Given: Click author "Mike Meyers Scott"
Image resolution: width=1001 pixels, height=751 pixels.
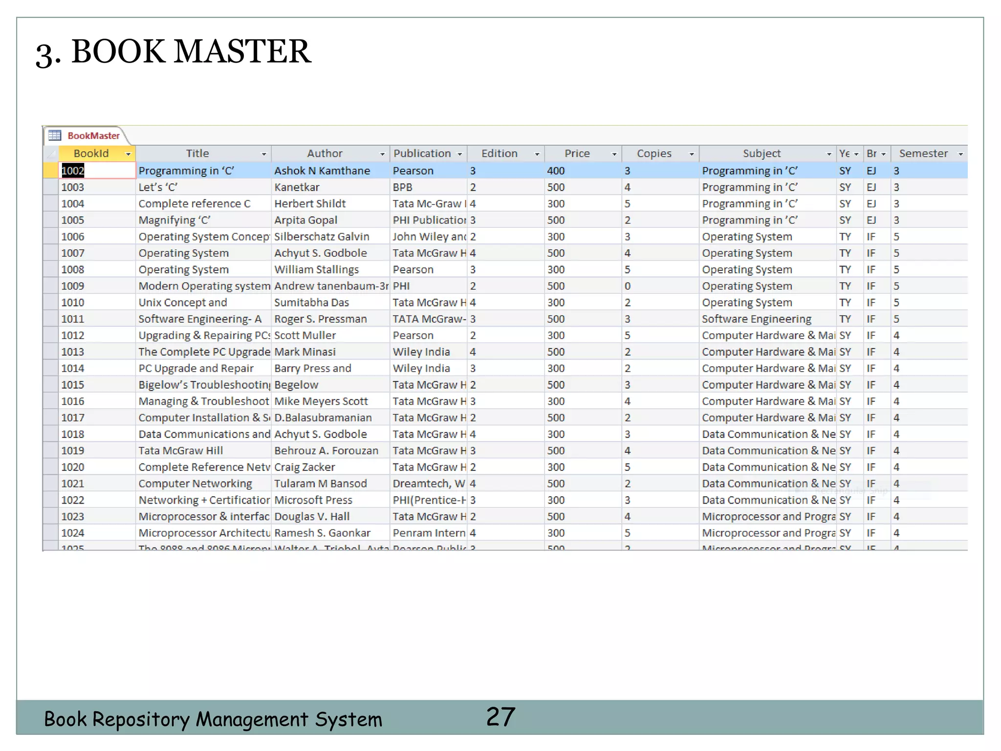Looking at the screenshot, I should coord(321,401).
